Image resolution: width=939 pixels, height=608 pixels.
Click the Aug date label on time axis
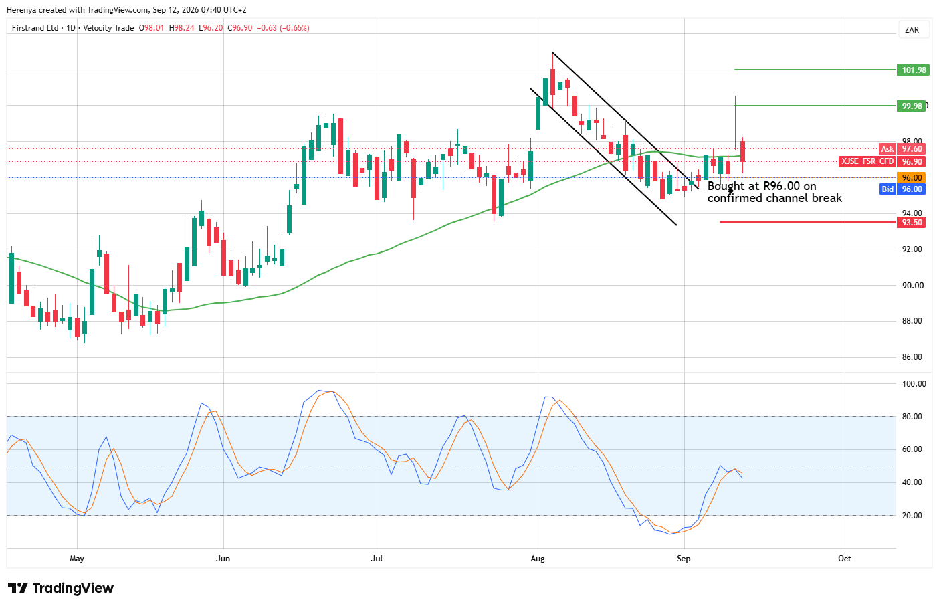point(538,558)
